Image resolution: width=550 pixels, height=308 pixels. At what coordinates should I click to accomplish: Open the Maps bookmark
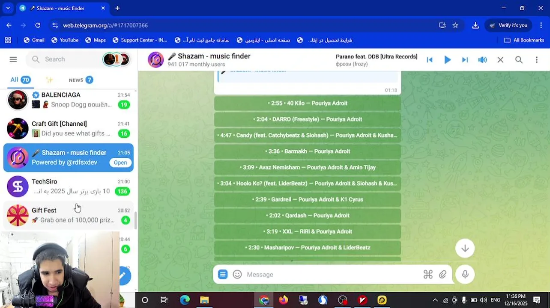pos(95,40)
